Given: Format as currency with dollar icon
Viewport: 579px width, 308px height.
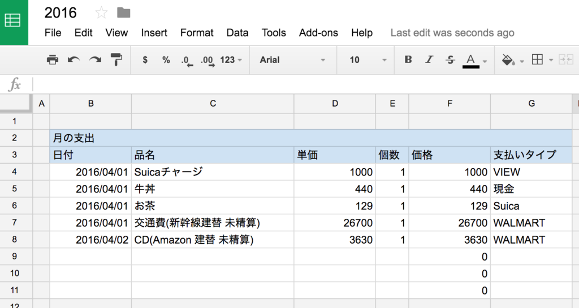Looking at the screenshot, I should (145, 60).
